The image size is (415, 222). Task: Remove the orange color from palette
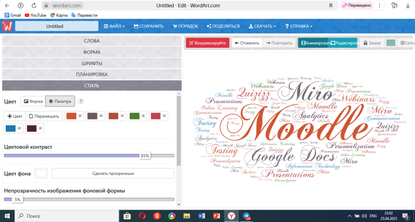(80, 116)
